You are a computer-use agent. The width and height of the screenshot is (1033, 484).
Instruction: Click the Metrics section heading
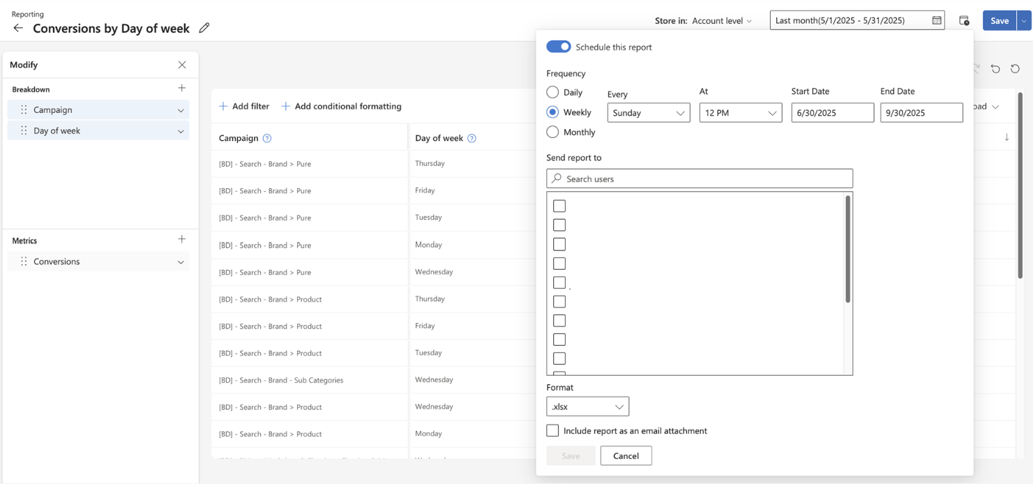[24, 241]
